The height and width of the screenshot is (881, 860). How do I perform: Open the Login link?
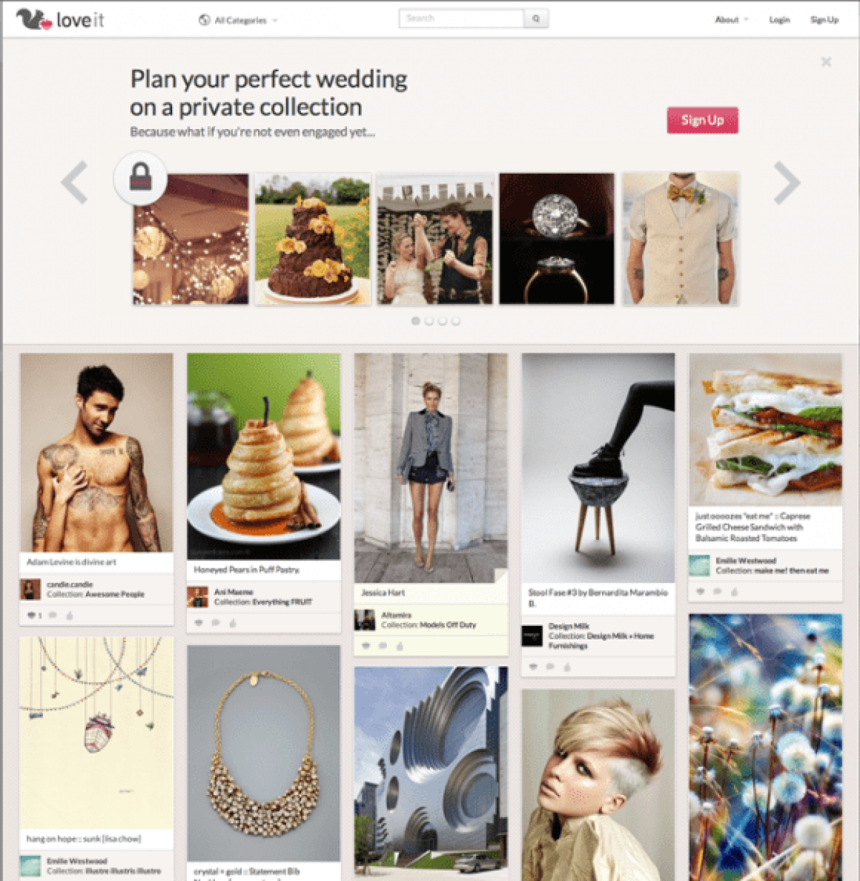click(779, 20)
